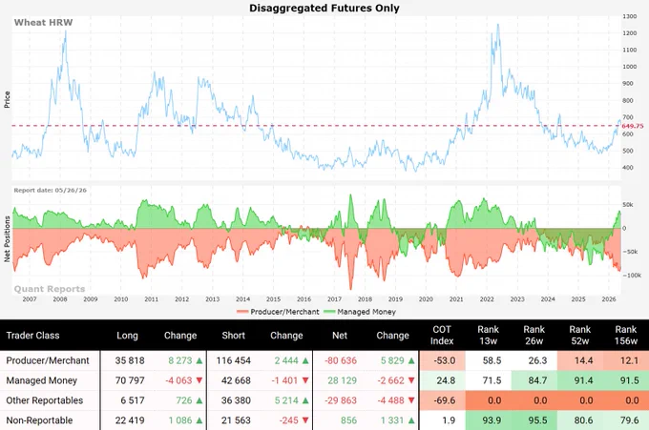Click the down arrow beside -4 488
The height and width of the screenshot is (430, 649).
coord(411,400)
